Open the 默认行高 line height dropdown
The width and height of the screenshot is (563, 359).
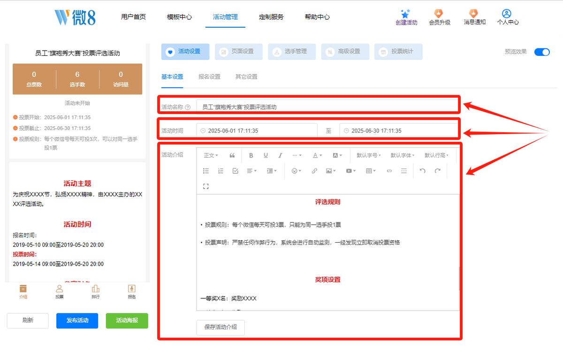[436, 155]
